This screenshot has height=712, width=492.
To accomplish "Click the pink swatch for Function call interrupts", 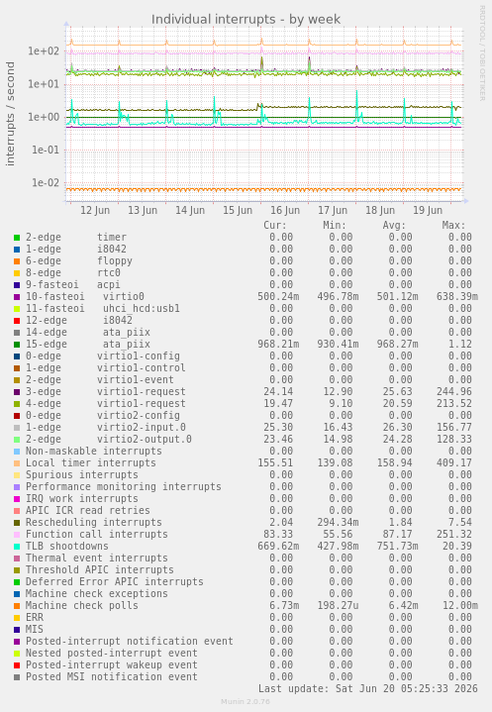I will pyautogui.click(x=17, y=535).
